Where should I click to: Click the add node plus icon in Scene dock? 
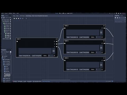(x=2, y=18)
